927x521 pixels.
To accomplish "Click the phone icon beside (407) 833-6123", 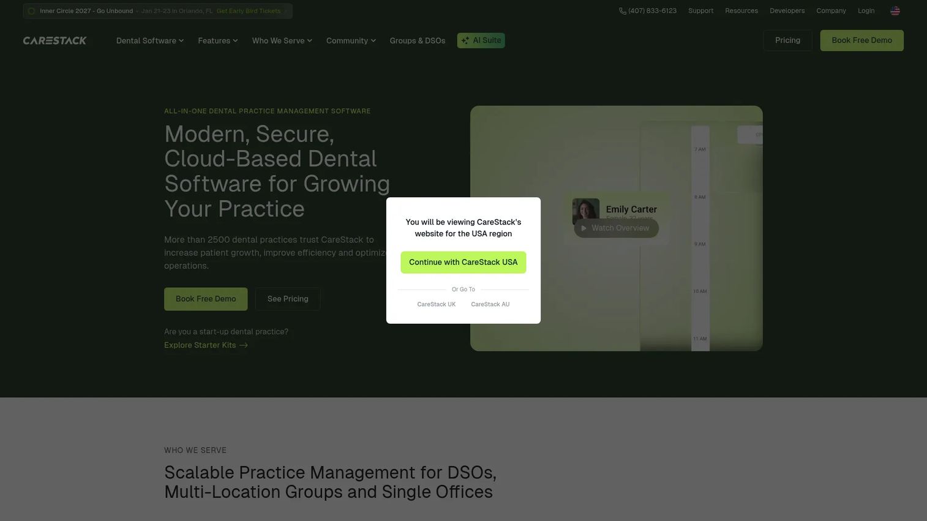I will pos(622,11).
